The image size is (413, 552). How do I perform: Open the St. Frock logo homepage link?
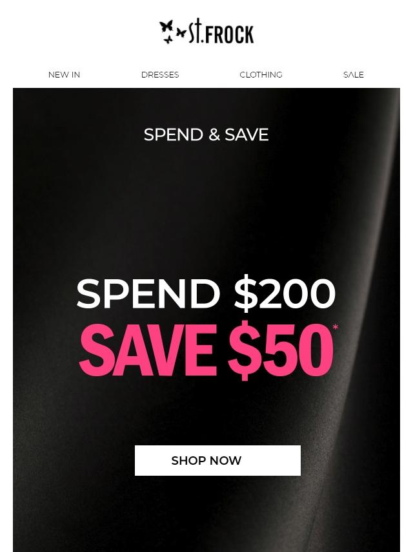[206, 31]
